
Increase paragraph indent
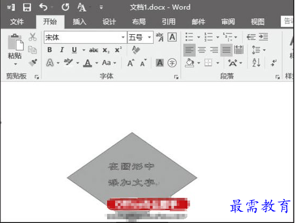tap(263, 37)
